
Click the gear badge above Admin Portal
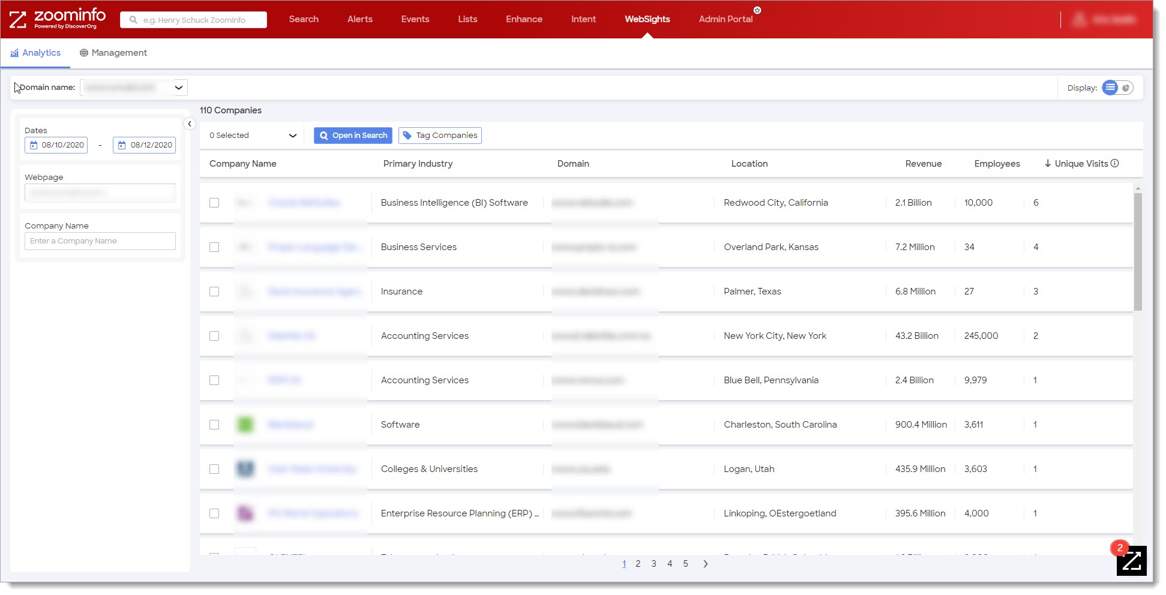click(758, 10)
